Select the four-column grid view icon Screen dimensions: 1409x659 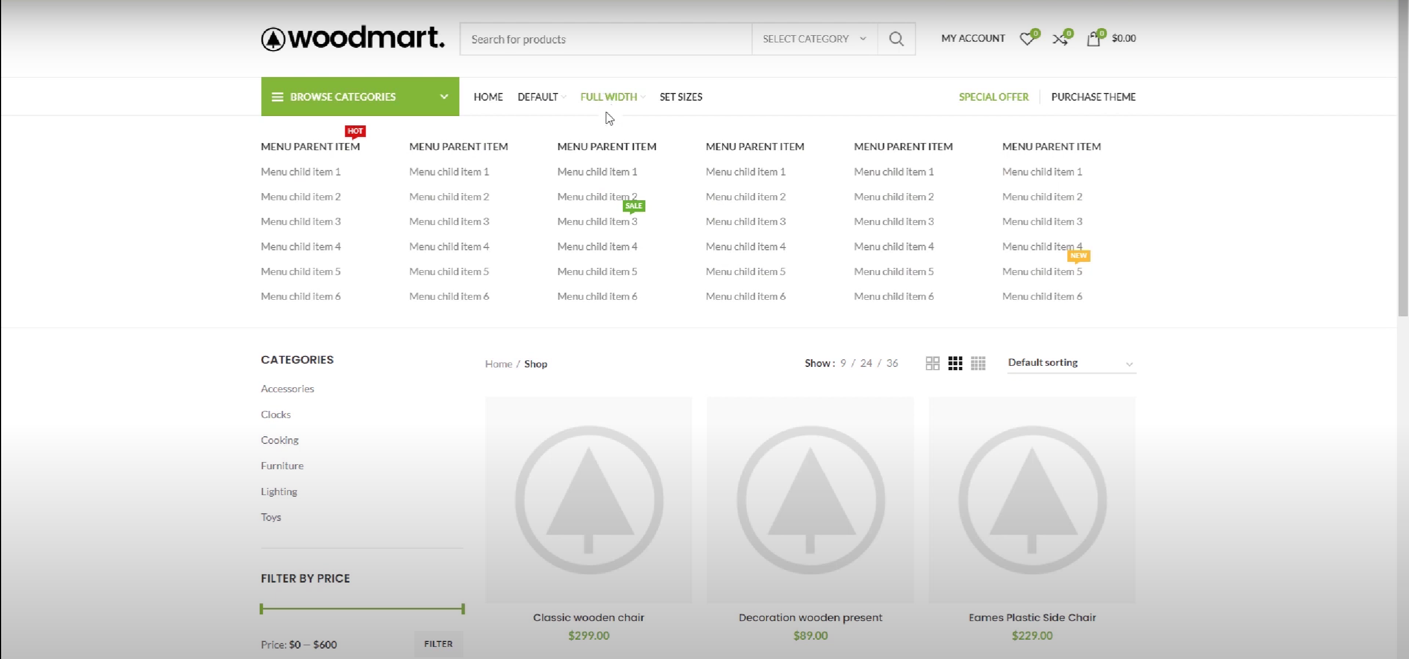(978, 363)
